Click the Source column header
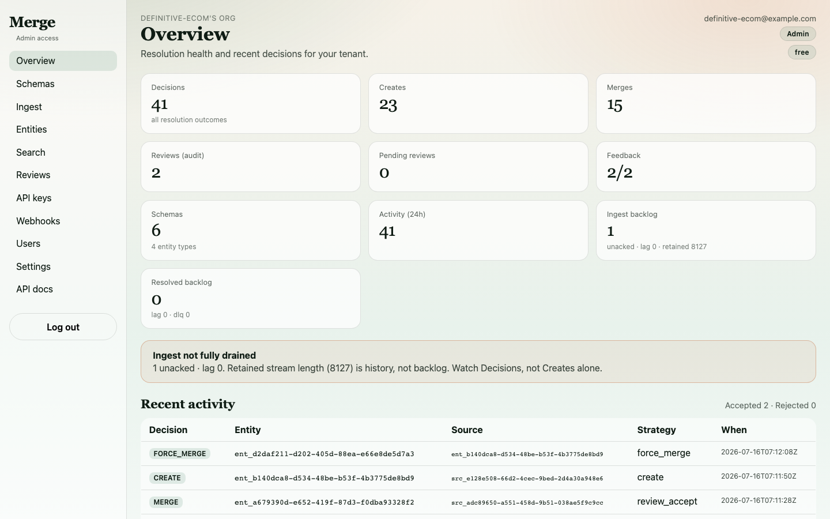 coord(467,430)
